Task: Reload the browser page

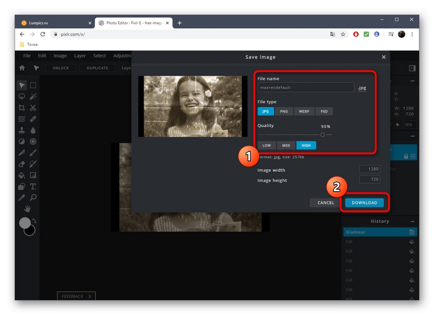Action: click(x=42, y=34)
